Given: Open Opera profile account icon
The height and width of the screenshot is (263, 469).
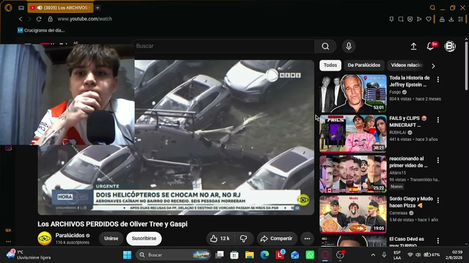Looking at the screenshot, I should 442,19.
